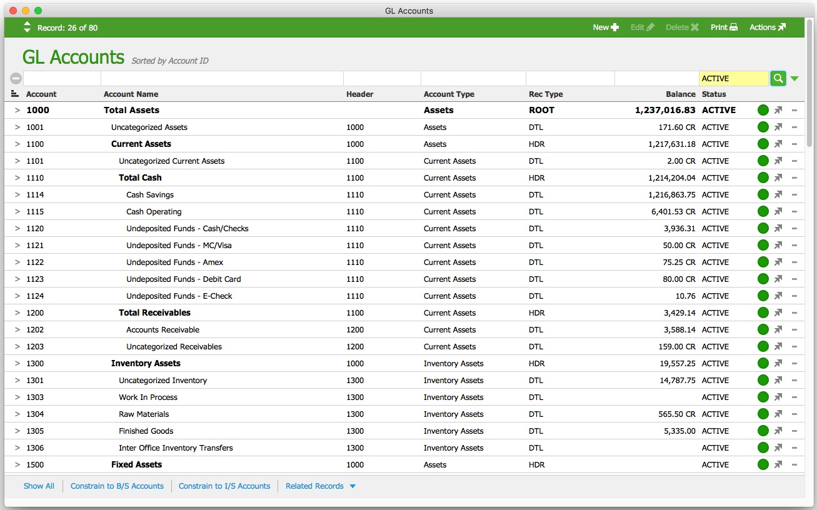The image size is (817, 510).
Task: Open Cash Savings record via arrow icon
Action: (778, 195)
